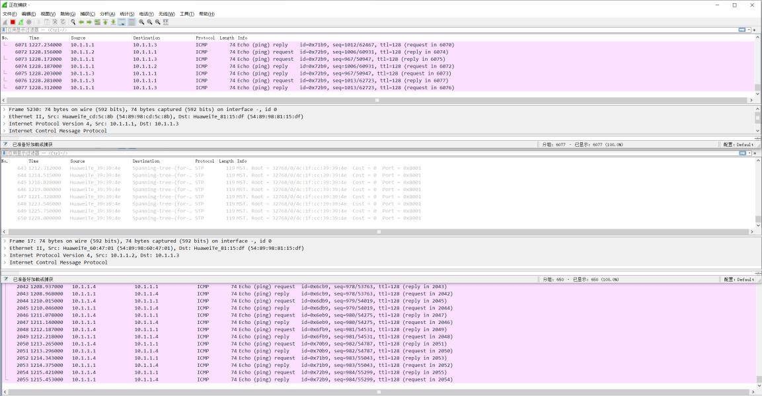The image size is (762, 396).
Task: Open the 捕获 (Capture) menu
Action: click(87, 14)
